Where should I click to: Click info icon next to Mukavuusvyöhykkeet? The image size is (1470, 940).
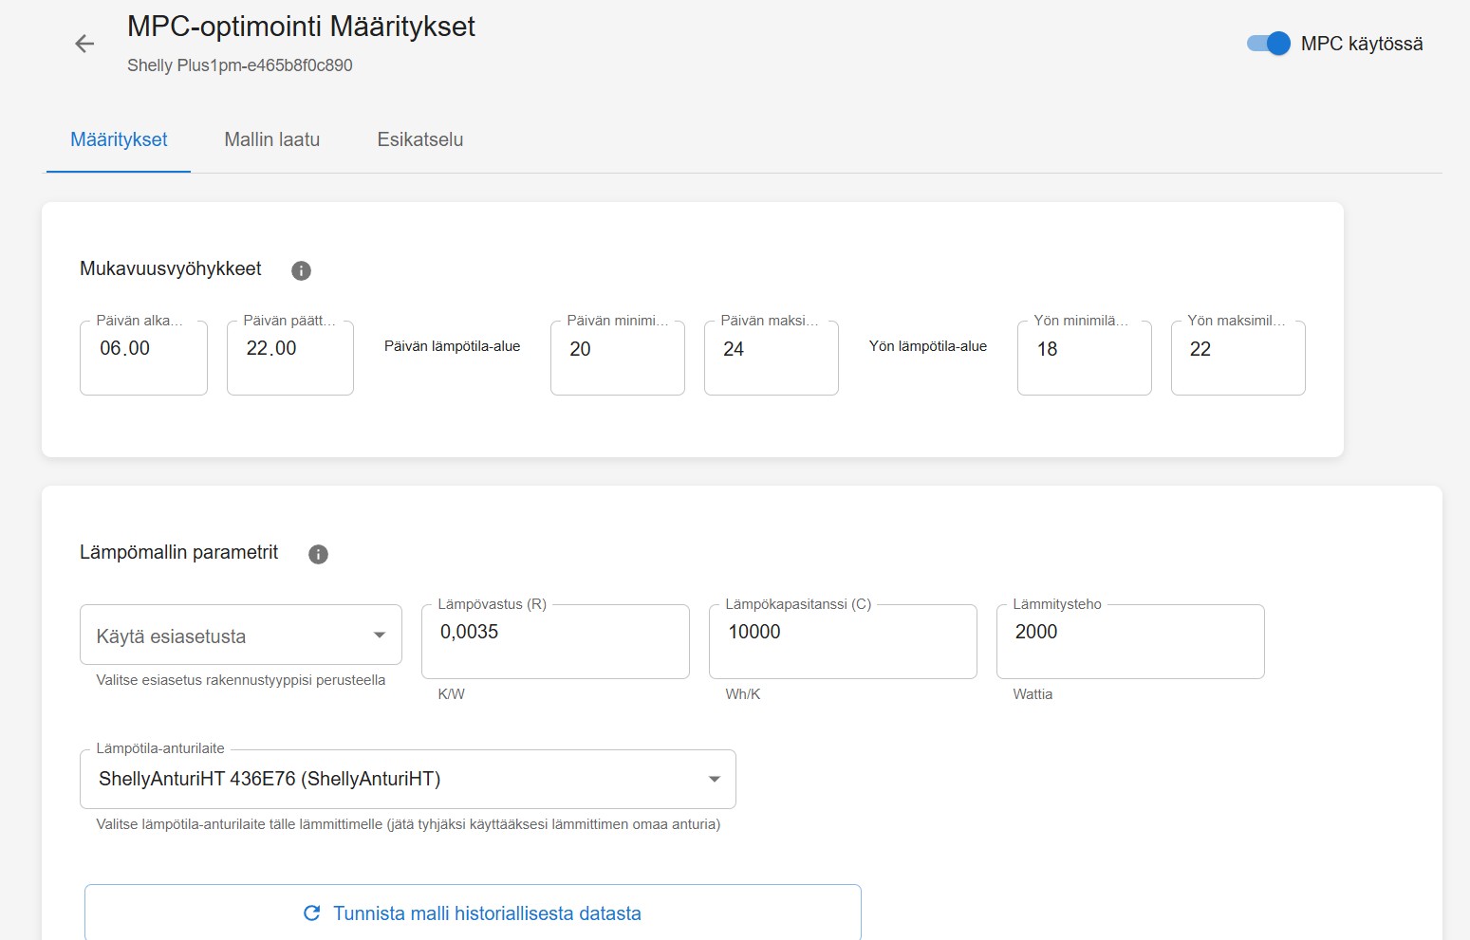301,270
